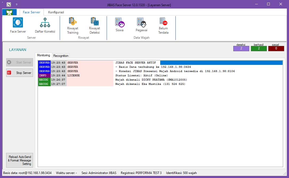The height and width of the screenshot is (178, 289).
Task: Select the Recognition tab
Action: (61, 56)
